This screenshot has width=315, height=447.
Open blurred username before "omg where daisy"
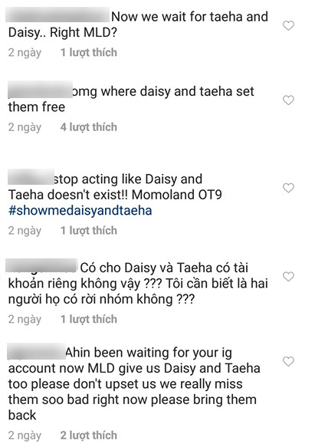[x=40, y=90]
